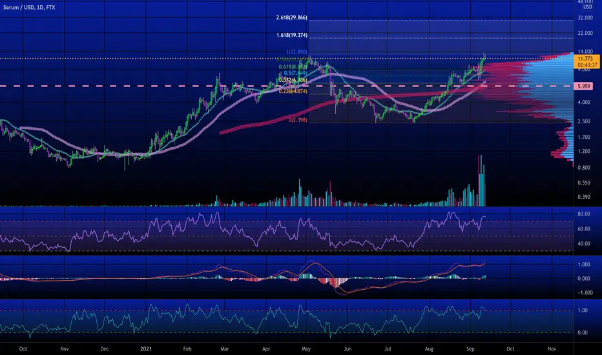The image size is (602, 355).
Task: Select the 1.618(19.374) Fibonacci label
Action: click(x=292, y=35)
